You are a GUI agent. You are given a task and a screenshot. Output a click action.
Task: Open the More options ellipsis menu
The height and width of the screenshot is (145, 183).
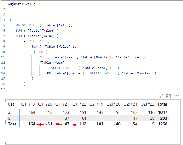tap(177, 96)
